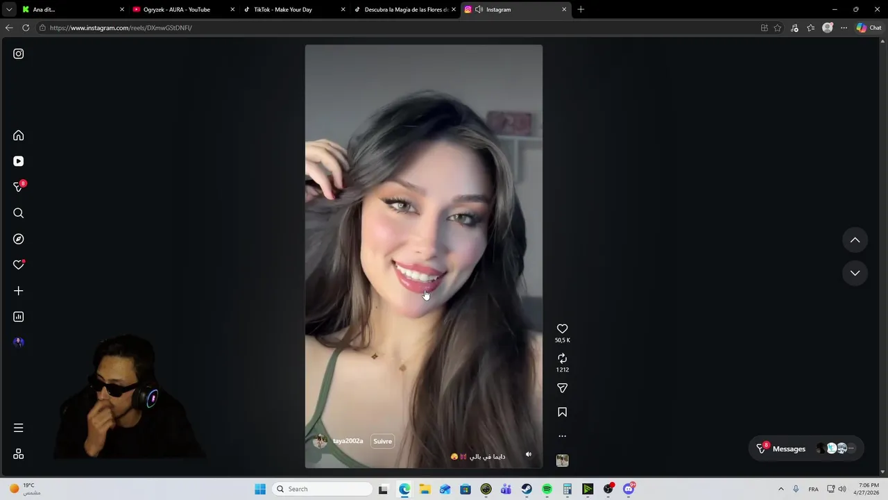
Task: Open the taya2002a profile link
Action: click(x=348, y=441)
